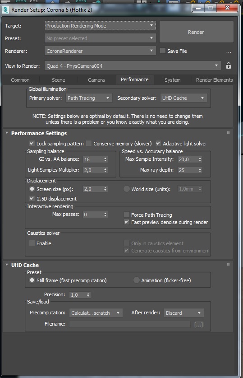This screenshot has height=378, width=243.
Task: Collapse the Performance Settings rollout
Action: click(7, 133)
